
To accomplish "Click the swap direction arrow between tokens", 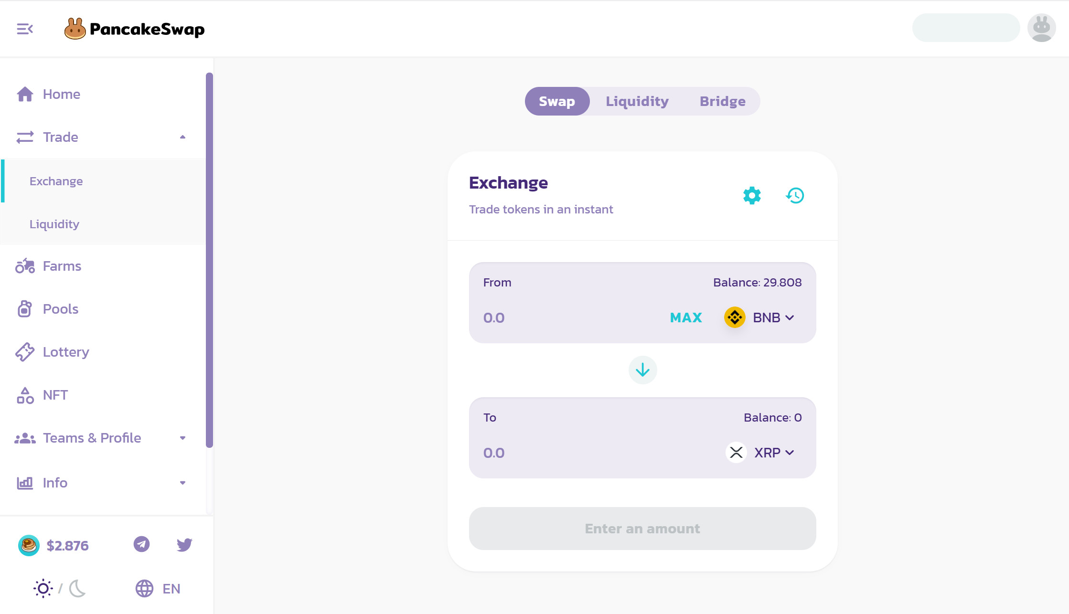I will coord(642,370).
